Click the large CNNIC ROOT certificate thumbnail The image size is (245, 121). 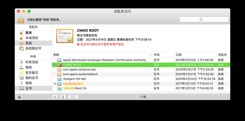[x=65, y=36]
